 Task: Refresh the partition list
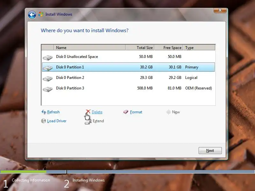53,112
